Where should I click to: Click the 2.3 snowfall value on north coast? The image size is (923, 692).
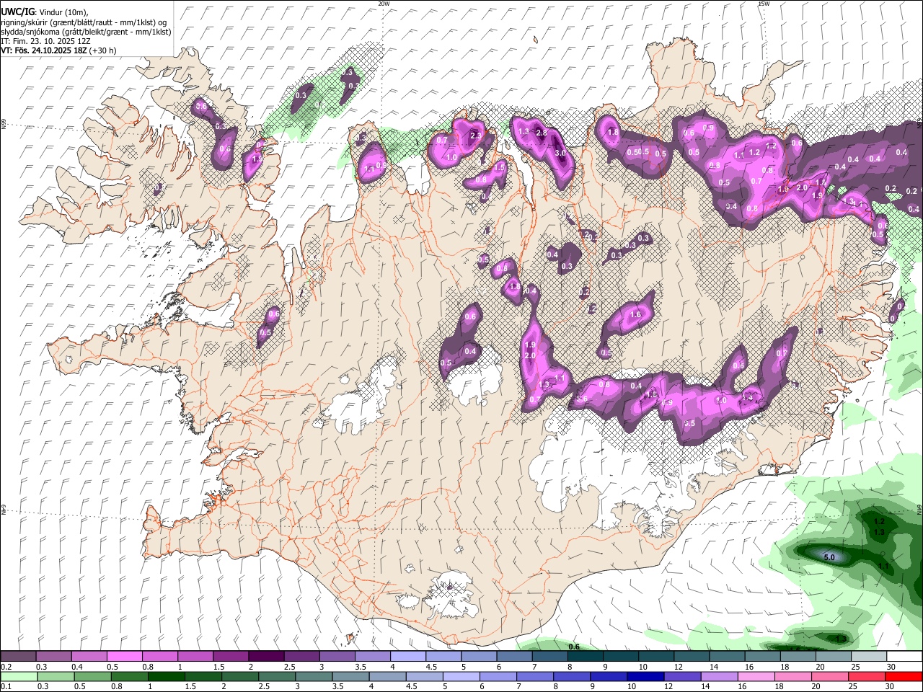pyautogui.click(x=476, y=136)
